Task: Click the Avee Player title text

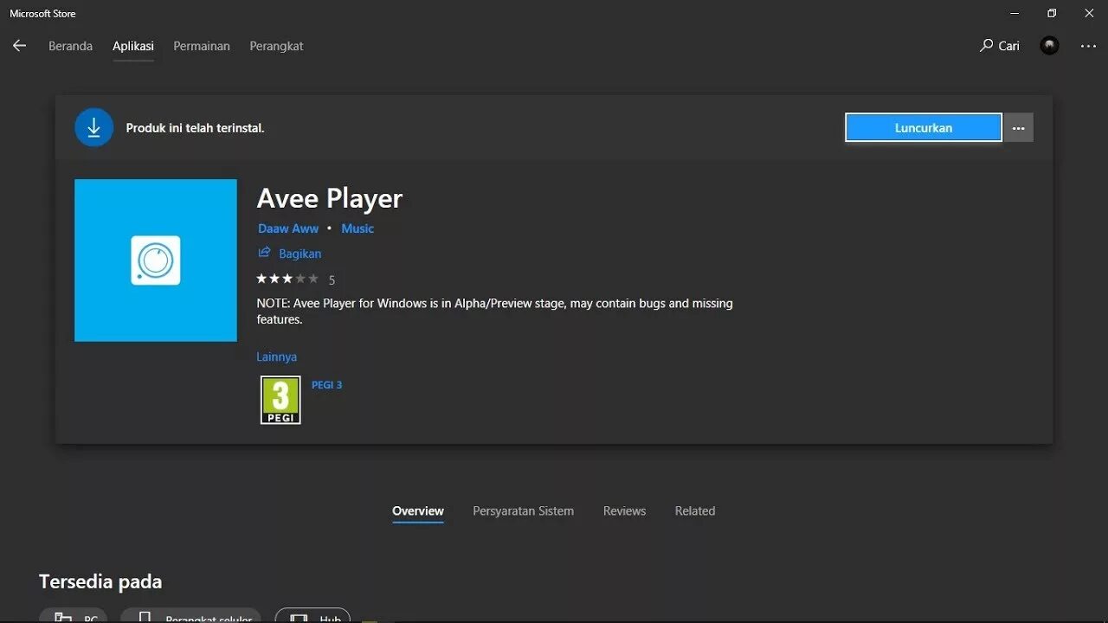Action: click(330, 199)
